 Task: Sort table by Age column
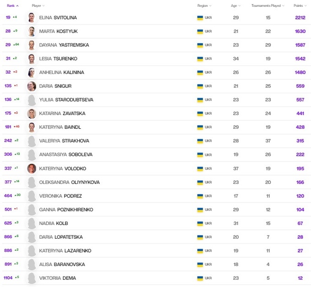click(235, 5)
